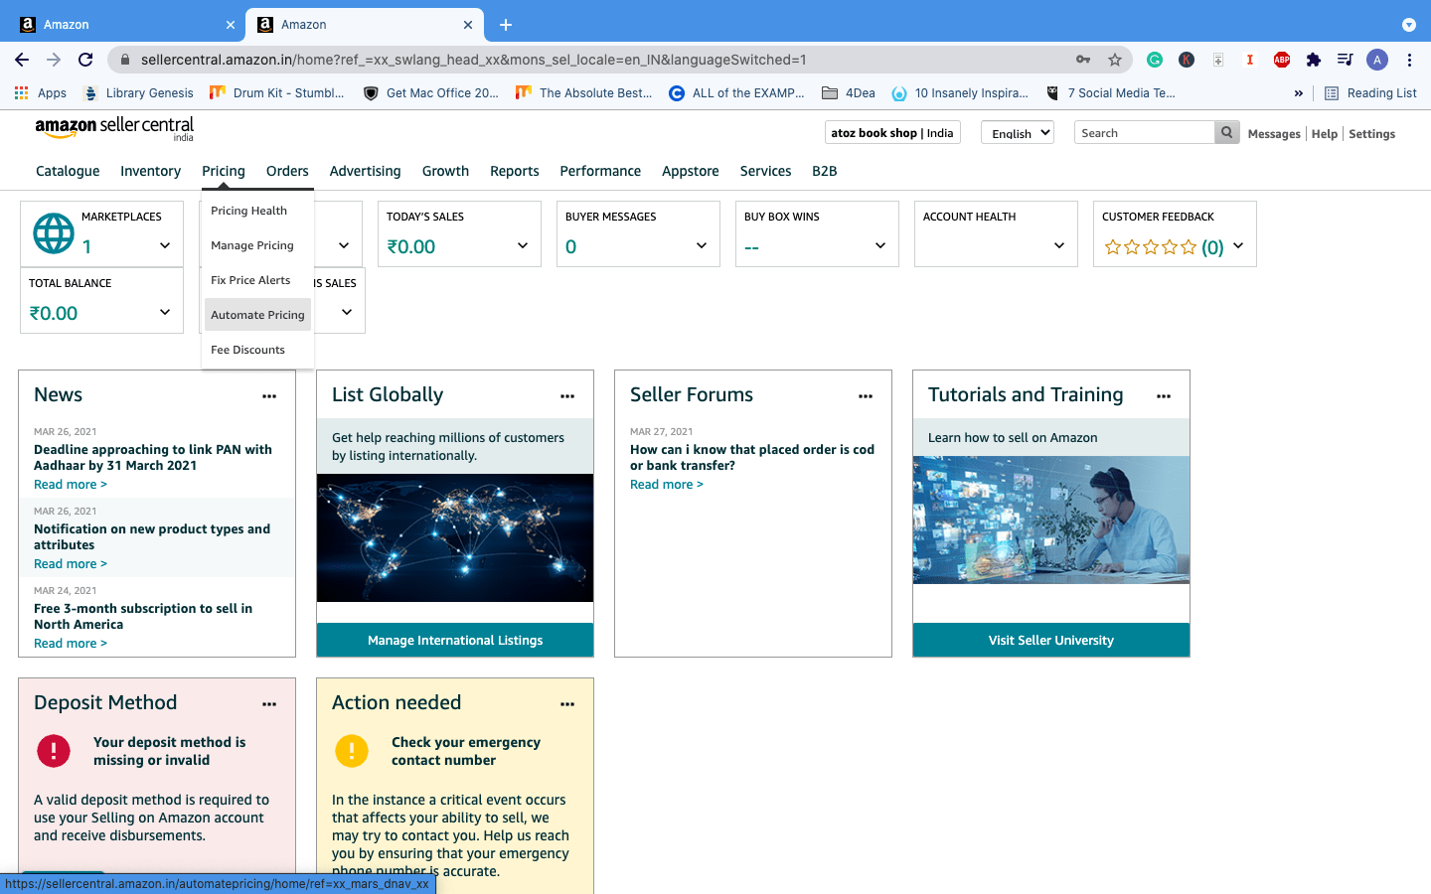Image resolution: width=1431 pixels, height=894 pixels.
Task: Expand the Today's Sales card chevron
Action: click(x=523, y=245)
